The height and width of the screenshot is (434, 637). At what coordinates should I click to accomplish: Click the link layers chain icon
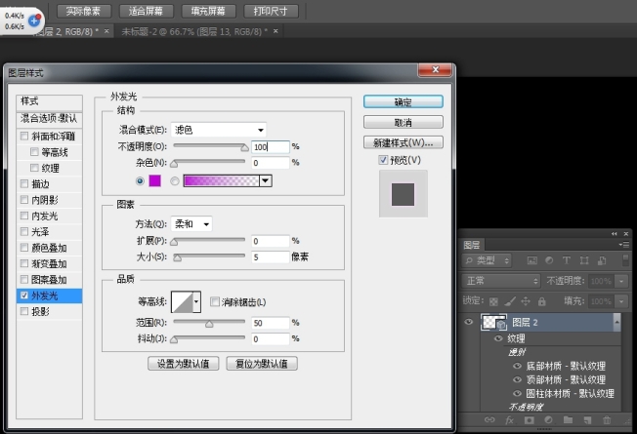click(x=490, y=420)
